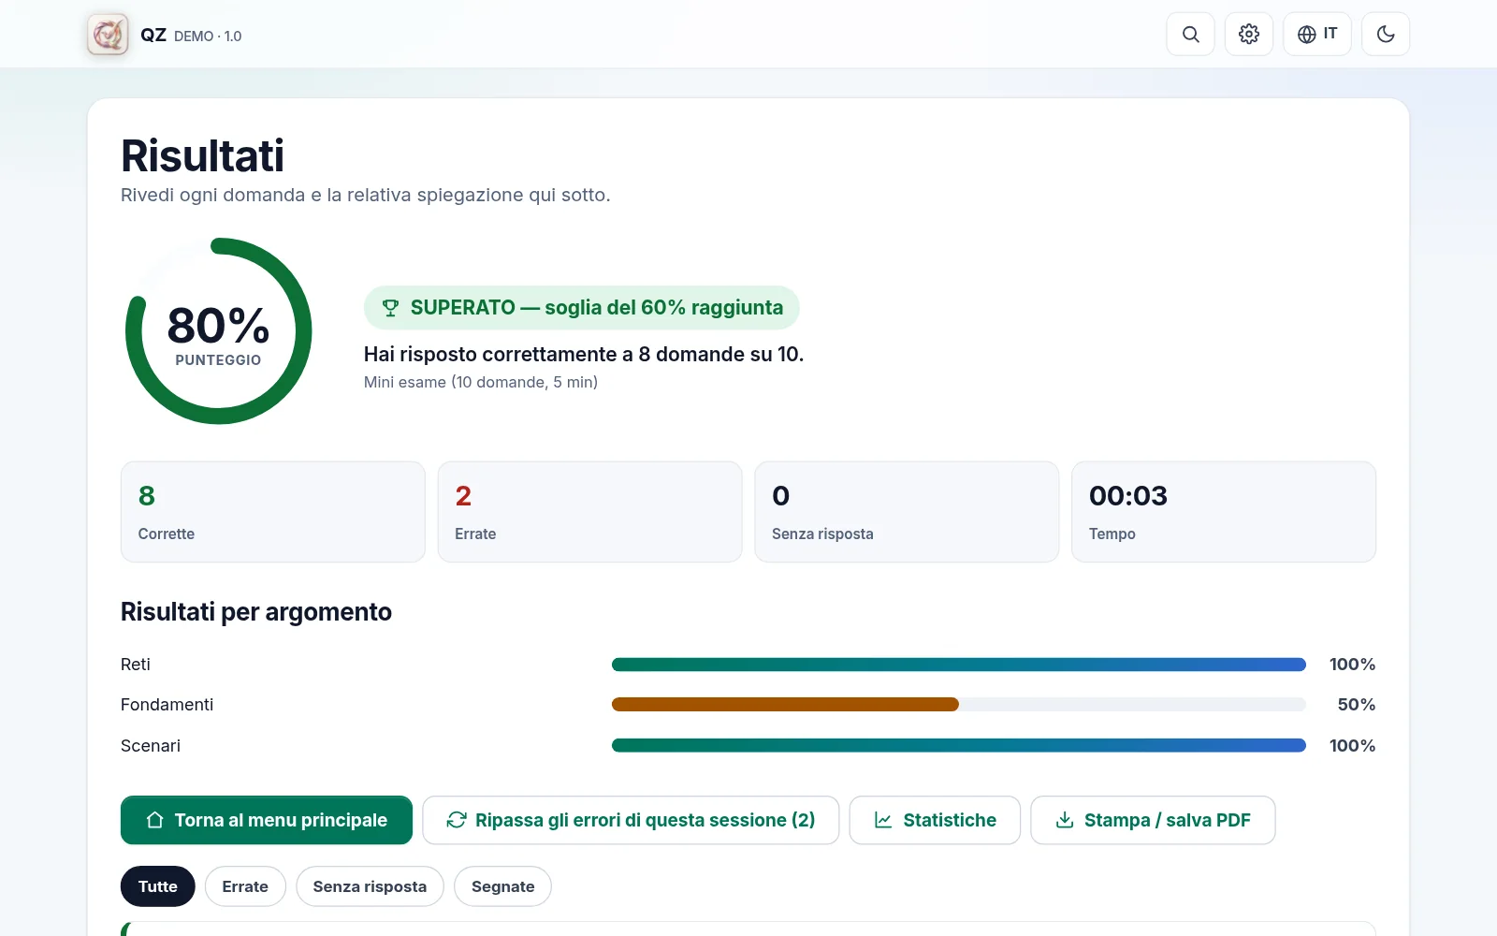Click the Scenari progress bar

[959, 745]
